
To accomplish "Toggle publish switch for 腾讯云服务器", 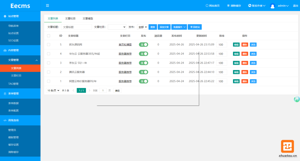I will (x=143, y=72).
